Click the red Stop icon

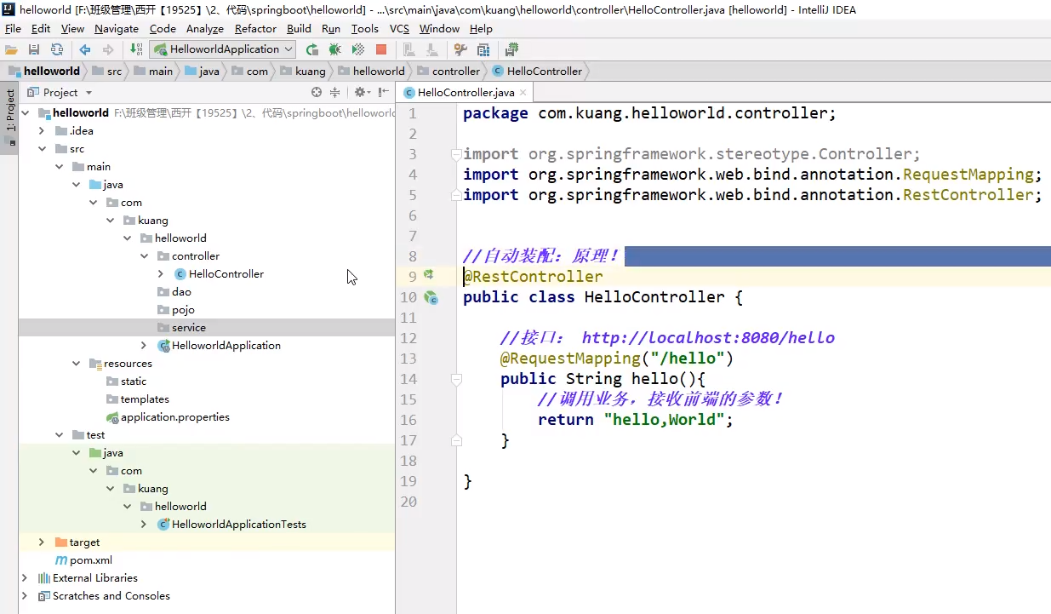click(x=381, y=49)
